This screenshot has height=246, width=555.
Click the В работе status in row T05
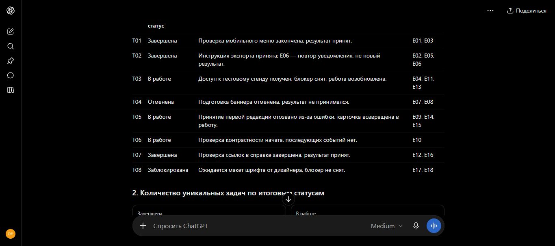(159, 117)
